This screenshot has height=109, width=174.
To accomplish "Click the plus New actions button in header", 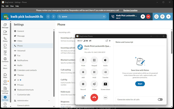I will tap(168, 17).
